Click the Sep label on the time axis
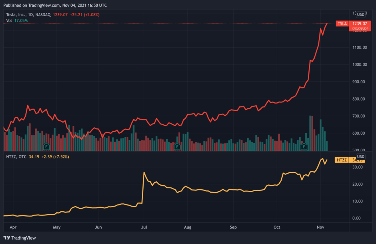The height and width of the screenshot is (244, 376). point(233,227)
